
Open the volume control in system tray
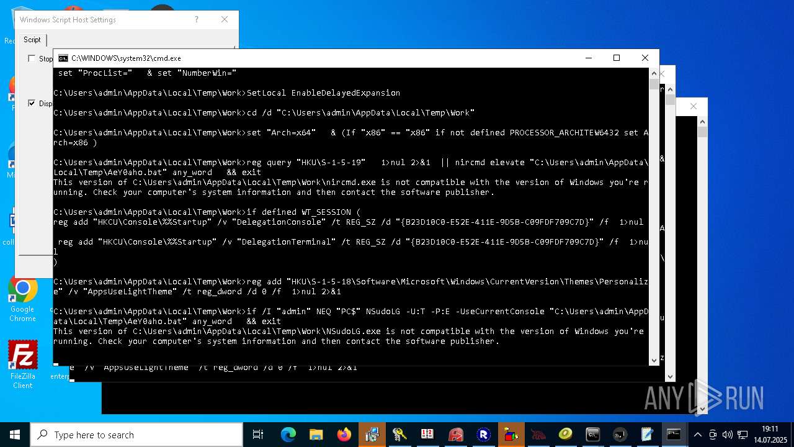coord(727,435)
